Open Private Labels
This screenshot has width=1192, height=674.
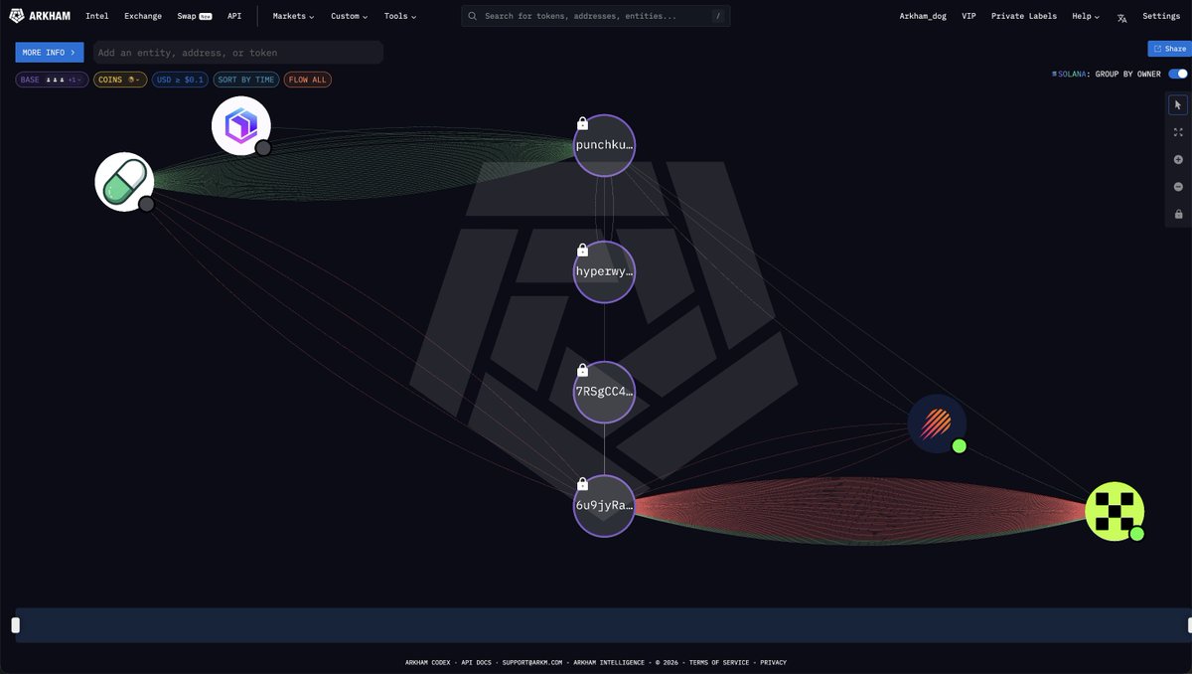pyautogui.click(x=1024, y=16)
